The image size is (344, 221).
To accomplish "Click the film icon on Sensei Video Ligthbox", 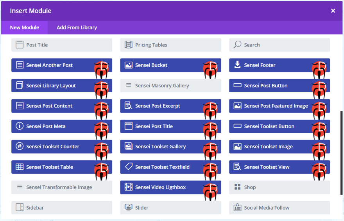I will coord(128,187).
